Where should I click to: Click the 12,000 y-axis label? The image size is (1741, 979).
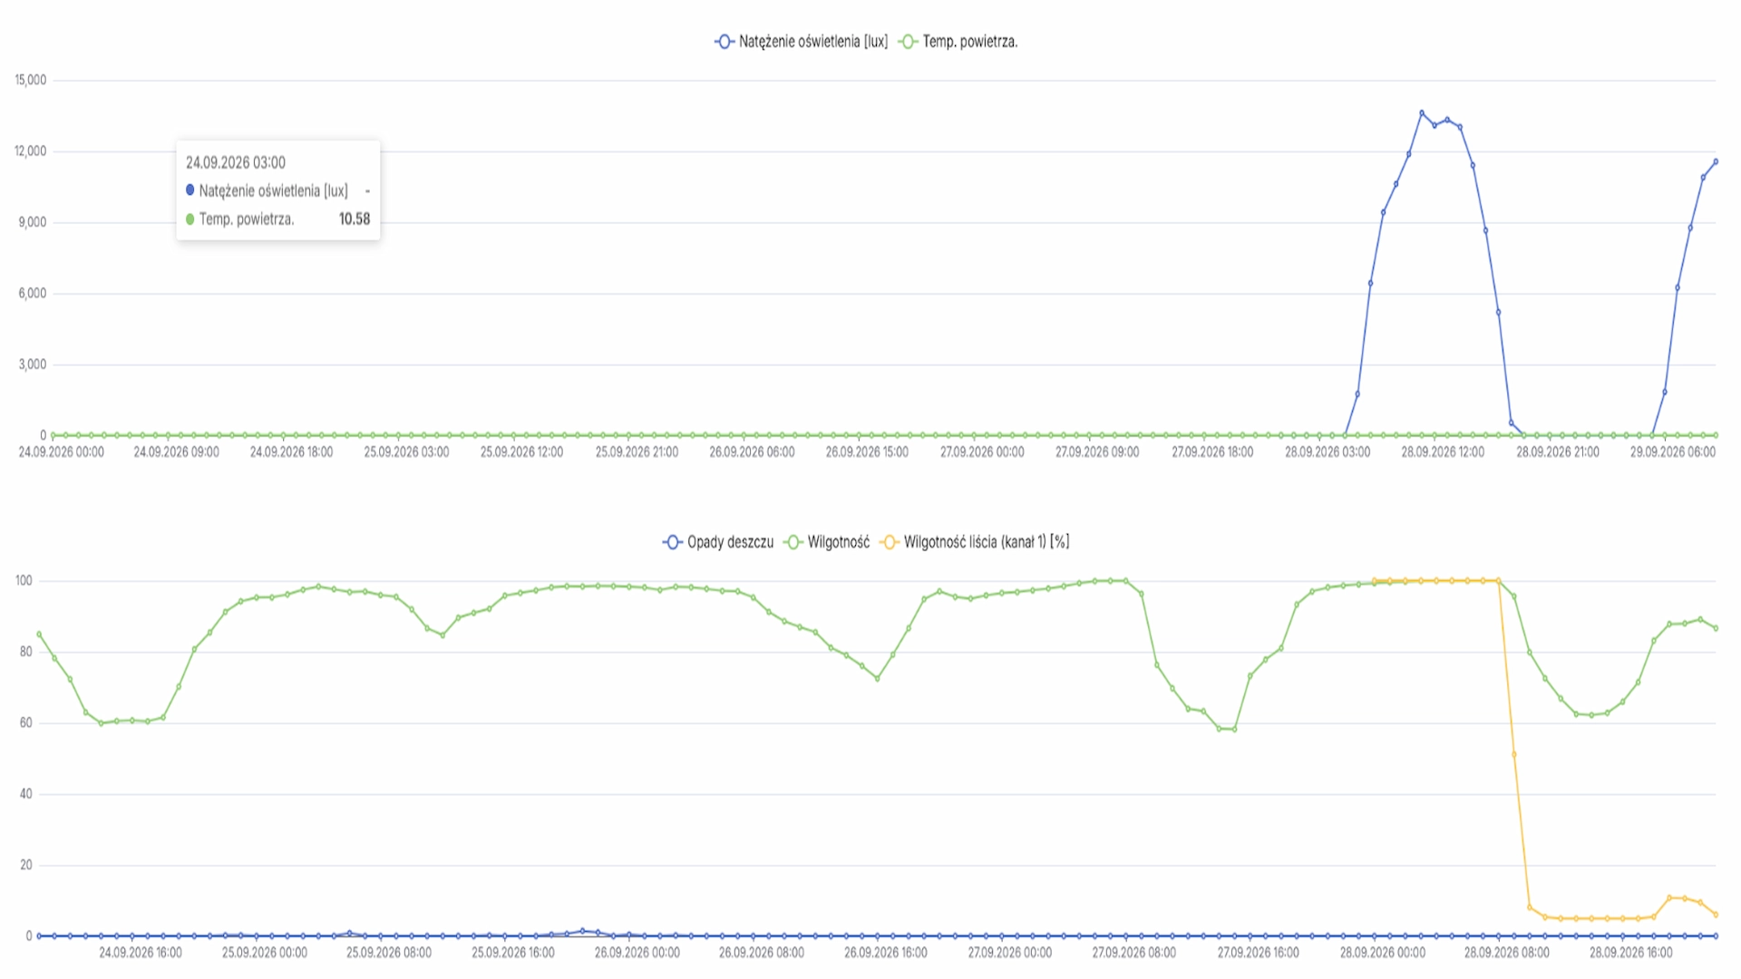[x=31, y=150]
